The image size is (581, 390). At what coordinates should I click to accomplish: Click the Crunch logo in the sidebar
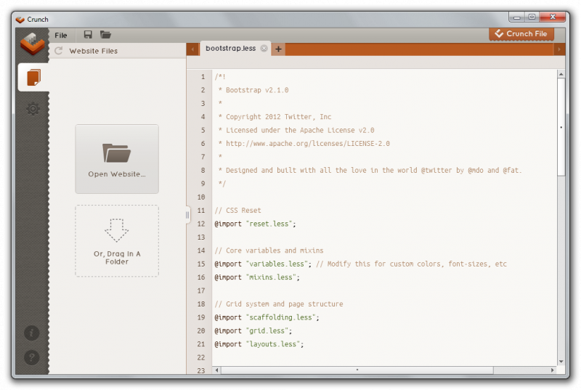click(x=32, y=44)
